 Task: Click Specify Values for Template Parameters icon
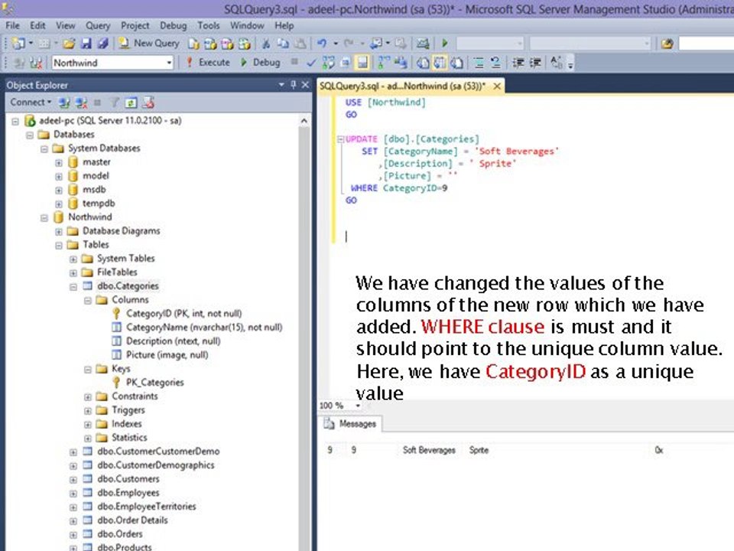click(x=556, y=62)
